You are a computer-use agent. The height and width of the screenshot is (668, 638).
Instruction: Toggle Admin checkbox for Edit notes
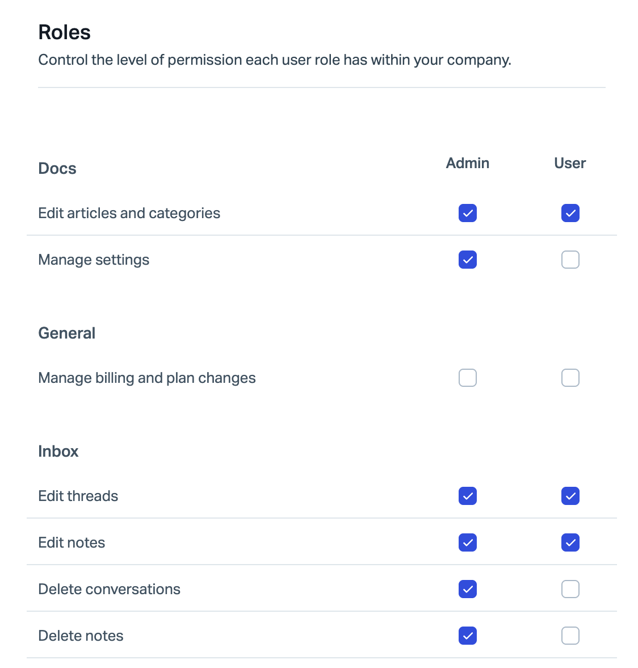click(467, 542)
